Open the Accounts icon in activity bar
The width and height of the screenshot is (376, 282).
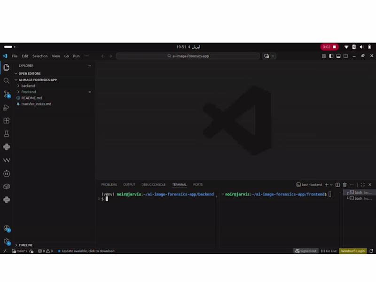(7, 228)
